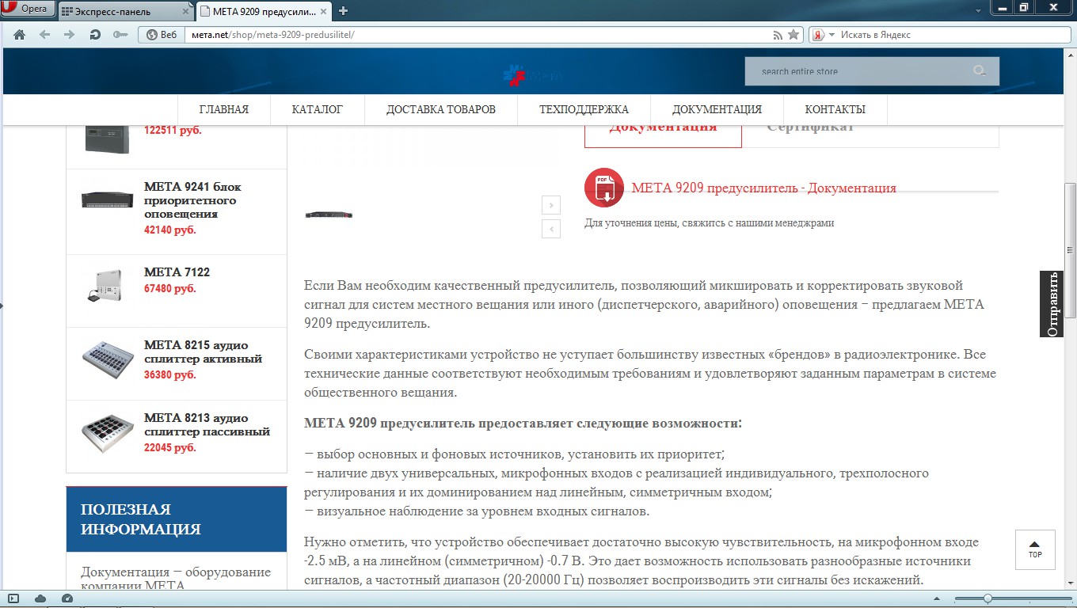
Task: Click the Отправить side tab button
Action: point(1052,304)
